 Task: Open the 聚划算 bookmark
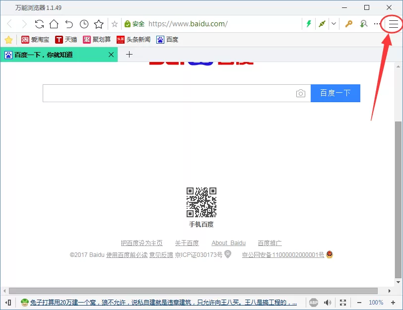click(97, 40)
